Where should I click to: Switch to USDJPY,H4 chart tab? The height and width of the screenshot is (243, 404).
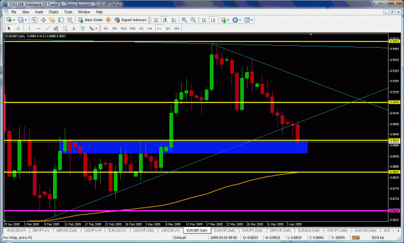(92, 230)
